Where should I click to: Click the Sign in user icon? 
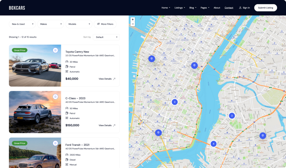(x=240, y=8)
